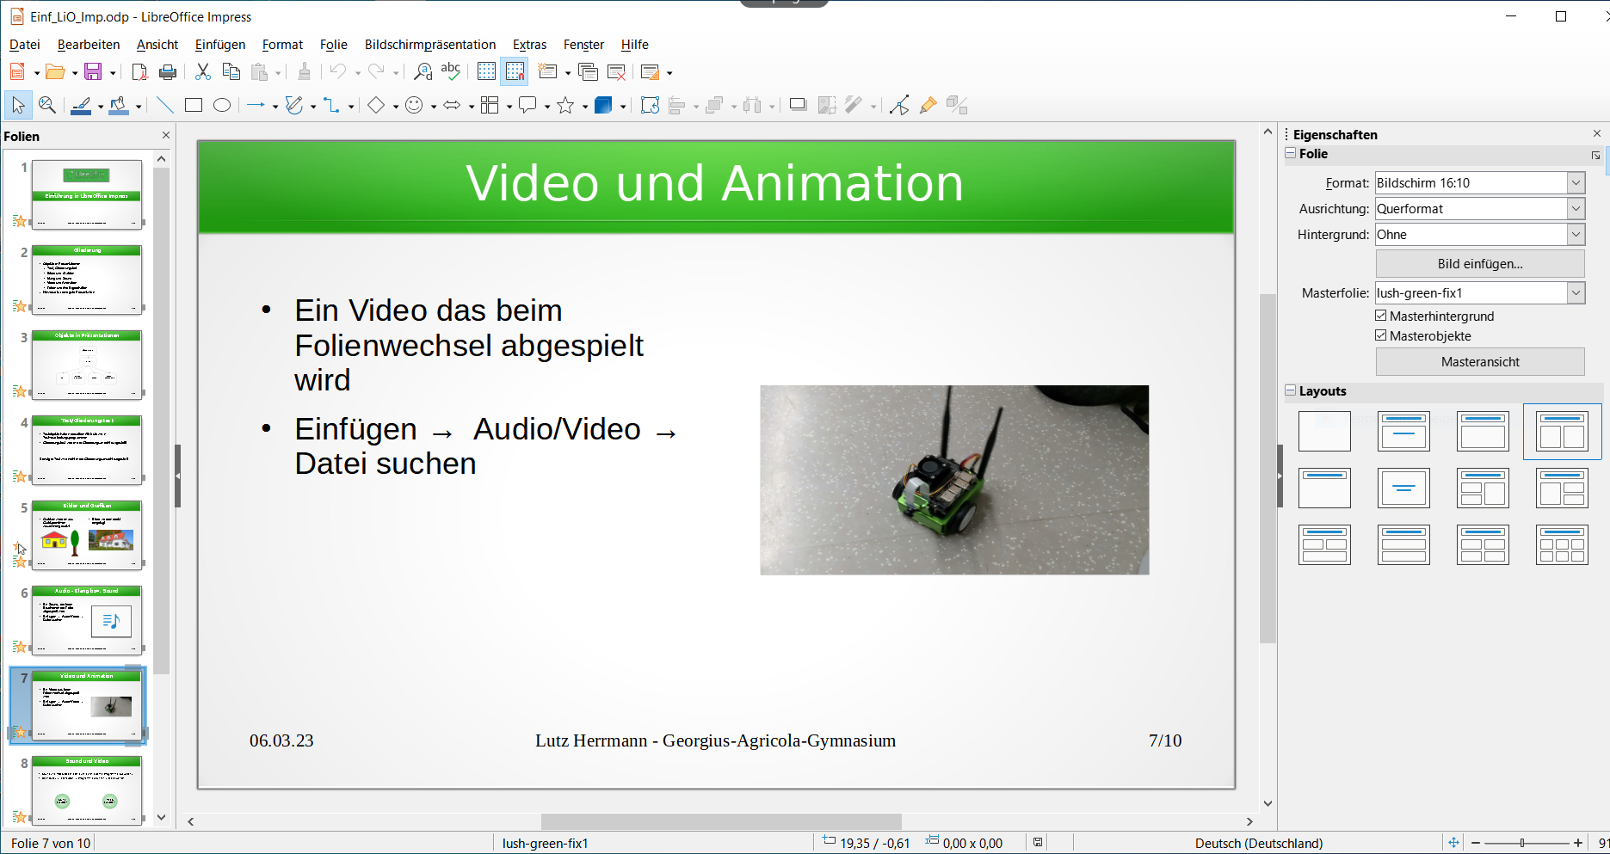Open the Einfügen menu
Screen dimensions: 1610x854
tap(220, 45)
